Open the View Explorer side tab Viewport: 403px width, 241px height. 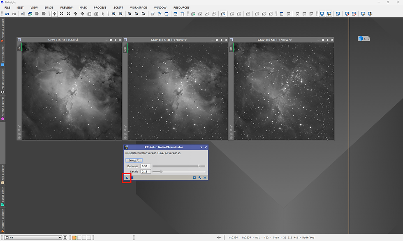[x=2, y=56]
